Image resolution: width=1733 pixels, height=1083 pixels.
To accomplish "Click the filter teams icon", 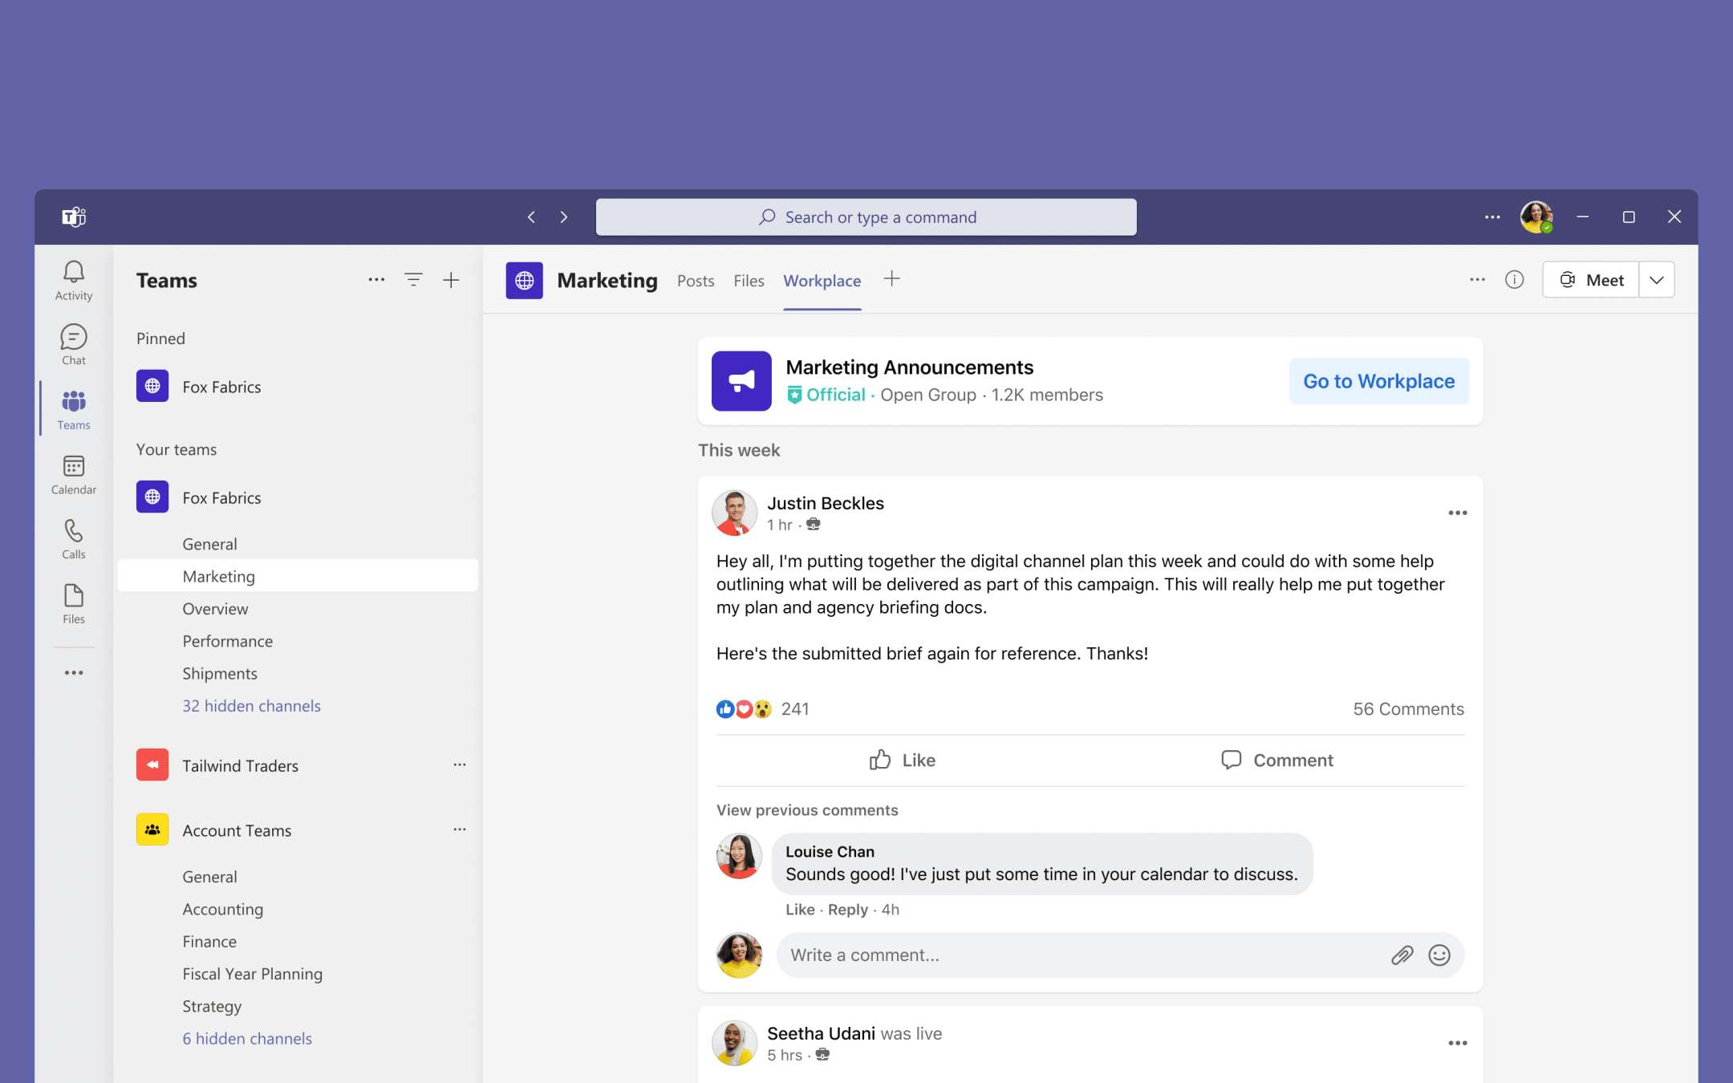I will coord(413,280).
